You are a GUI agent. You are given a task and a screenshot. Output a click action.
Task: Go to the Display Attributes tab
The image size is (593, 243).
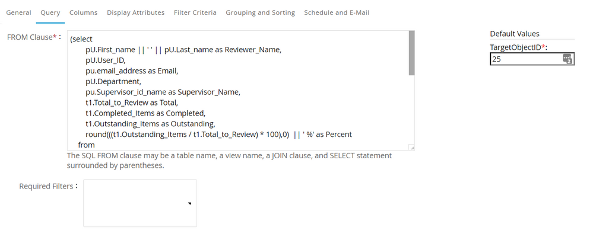(135, 12)
